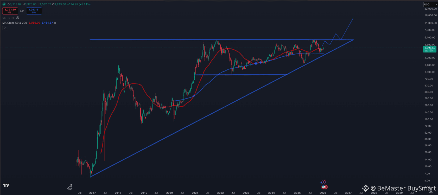The image size is (438, 195).
Task: Open the USD currency dropdown
Action: (x=430, y=4)
